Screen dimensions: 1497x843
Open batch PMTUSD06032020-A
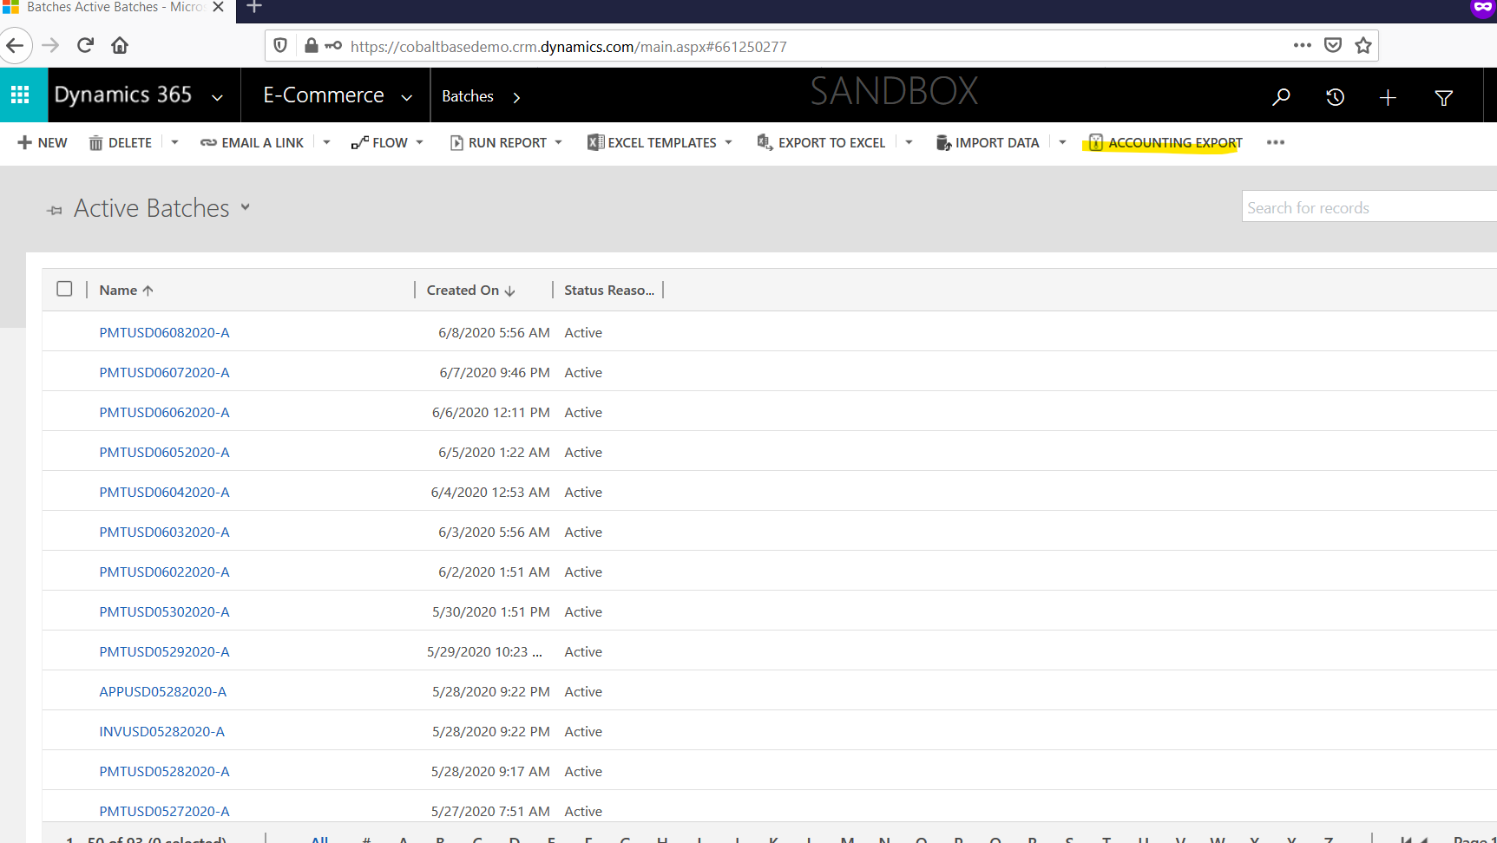(x=164, y=532)
